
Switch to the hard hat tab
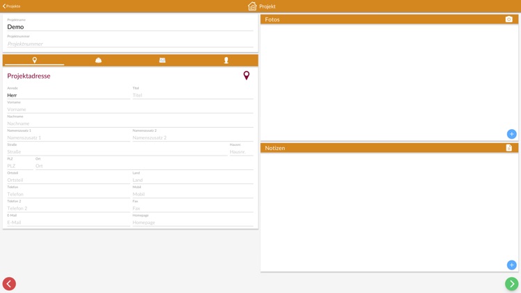pos(99,60)
